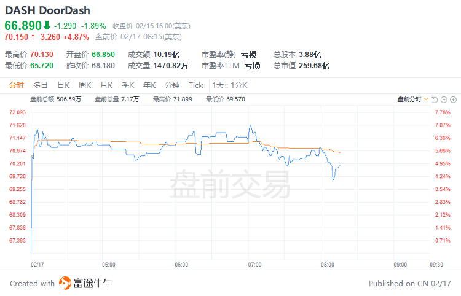Click the 总股本 3.88亿 value
Screen dimensions: 461x296
point(310,54)
